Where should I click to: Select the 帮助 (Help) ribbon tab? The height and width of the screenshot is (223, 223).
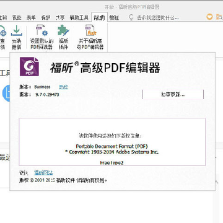coord(99,18)
